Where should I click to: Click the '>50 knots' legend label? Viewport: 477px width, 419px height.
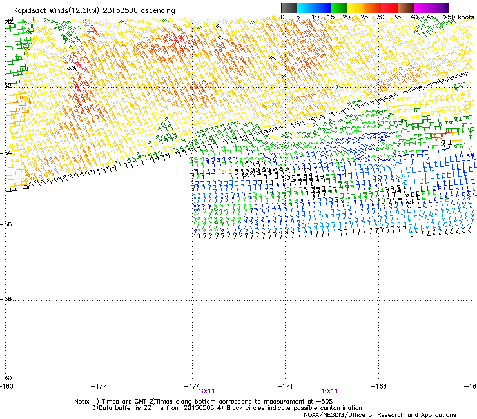pos(458,17)
